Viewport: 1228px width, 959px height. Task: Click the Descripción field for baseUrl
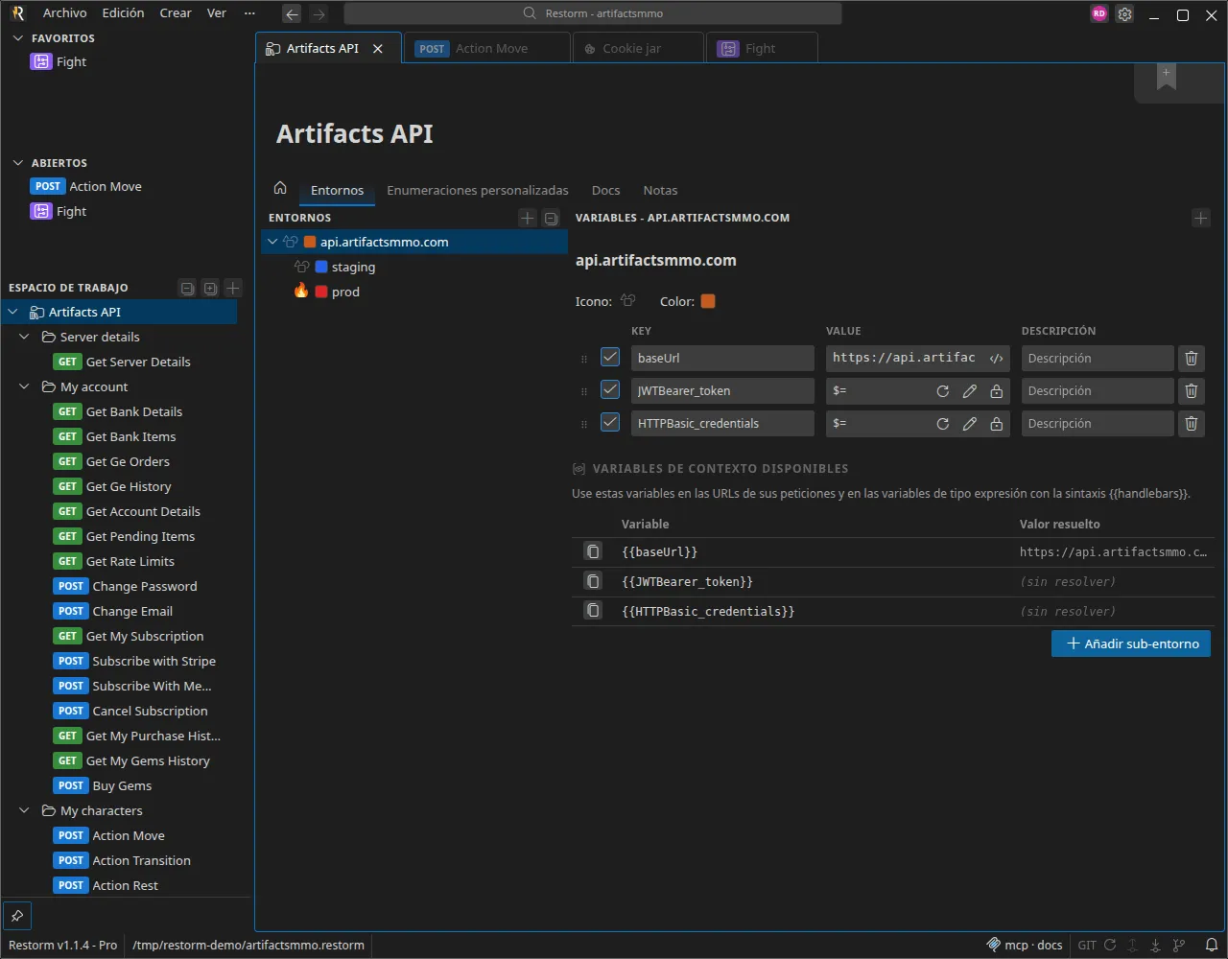click(1098, 359)
